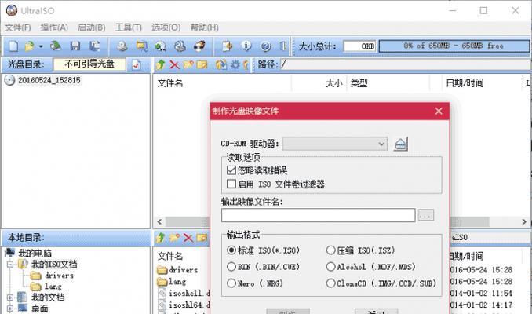Open the 操作(A) menu
532x314 pixels.
[54, 27]
